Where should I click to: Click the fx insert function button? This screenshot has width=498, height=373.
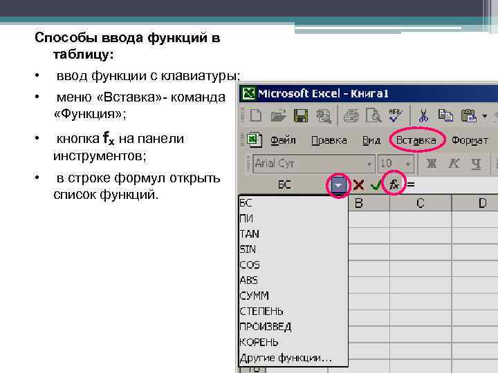coord(394,184)
